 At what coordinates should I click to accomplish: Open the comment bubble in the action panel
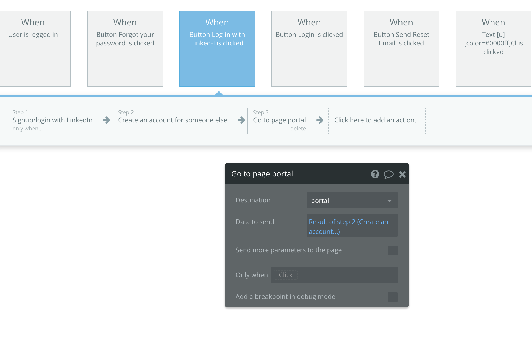pyautogui.click(x=388, y=174)
